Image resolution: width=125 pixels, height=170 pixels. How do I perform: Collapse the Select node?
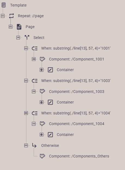coord(18,38)
